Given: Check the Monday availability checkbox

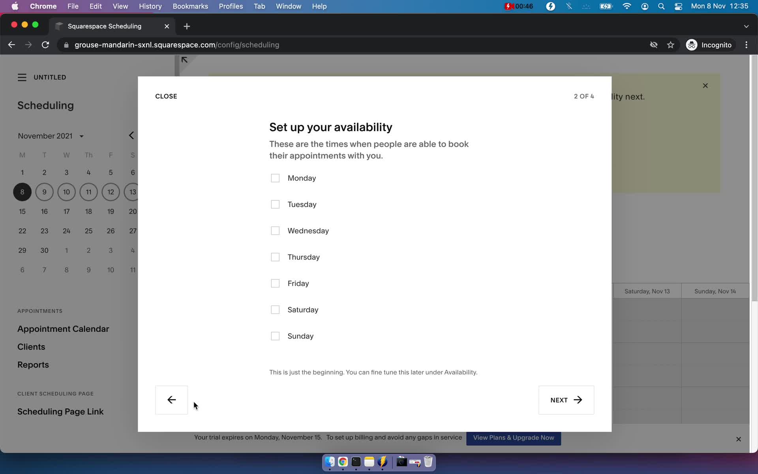Looking at the screenshot, I should pos(275,178).
